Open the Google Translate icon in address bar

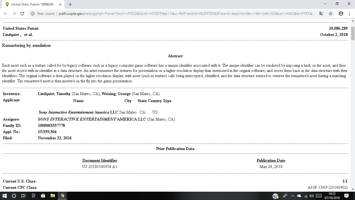tap(321, 14)
